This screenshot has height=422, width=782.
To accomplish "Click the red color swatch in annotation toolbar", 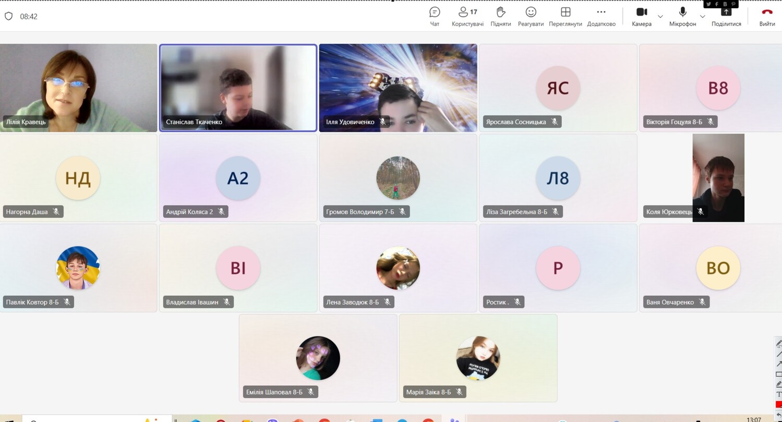I will pos(779,404).
